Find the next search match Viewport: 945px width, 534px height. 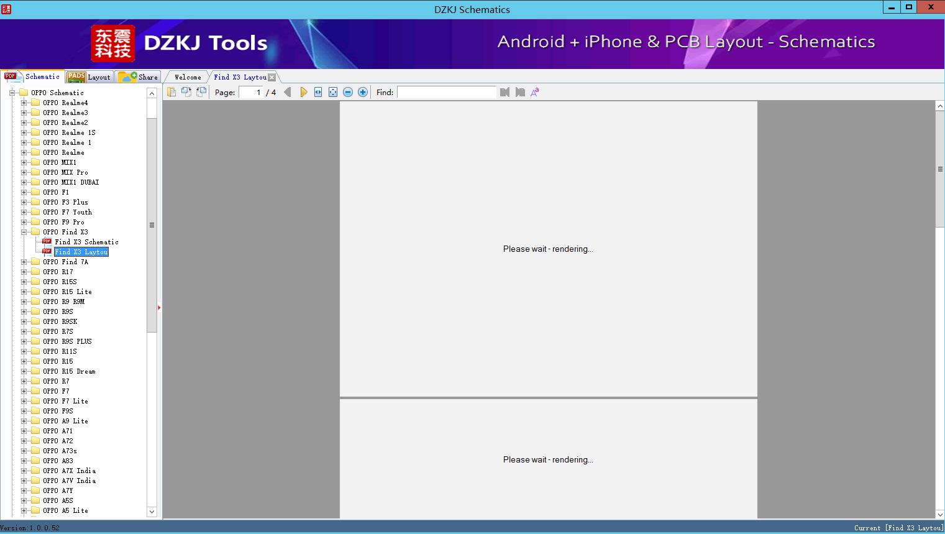(520, 92)
